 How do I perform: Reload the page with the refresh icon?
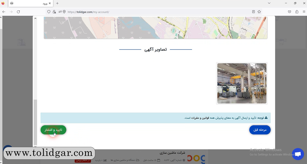tap(19, 12)
